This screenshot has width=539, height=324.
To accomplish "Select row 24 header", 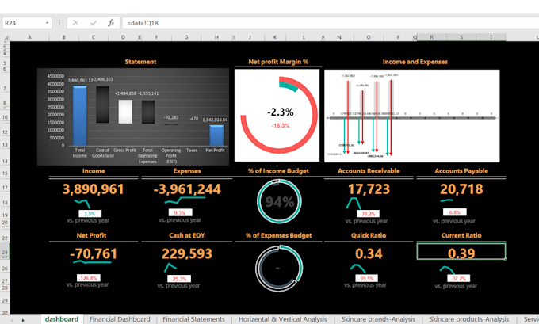I will [x=5, y=252].
